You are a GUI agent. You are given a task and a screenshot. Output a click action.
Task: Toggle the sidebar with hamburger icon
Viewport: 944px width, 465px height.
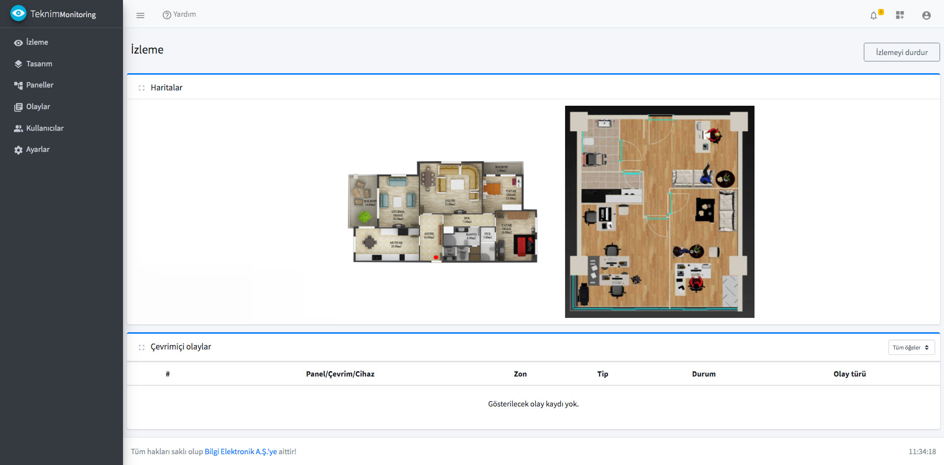[141, 15]
